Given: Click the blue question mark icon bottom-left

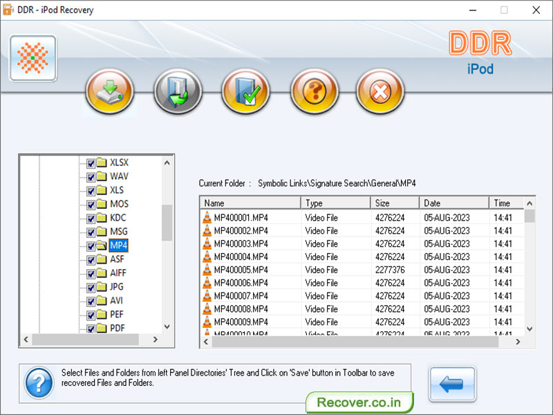Looking at the screenshot, I should coord(38,382).
